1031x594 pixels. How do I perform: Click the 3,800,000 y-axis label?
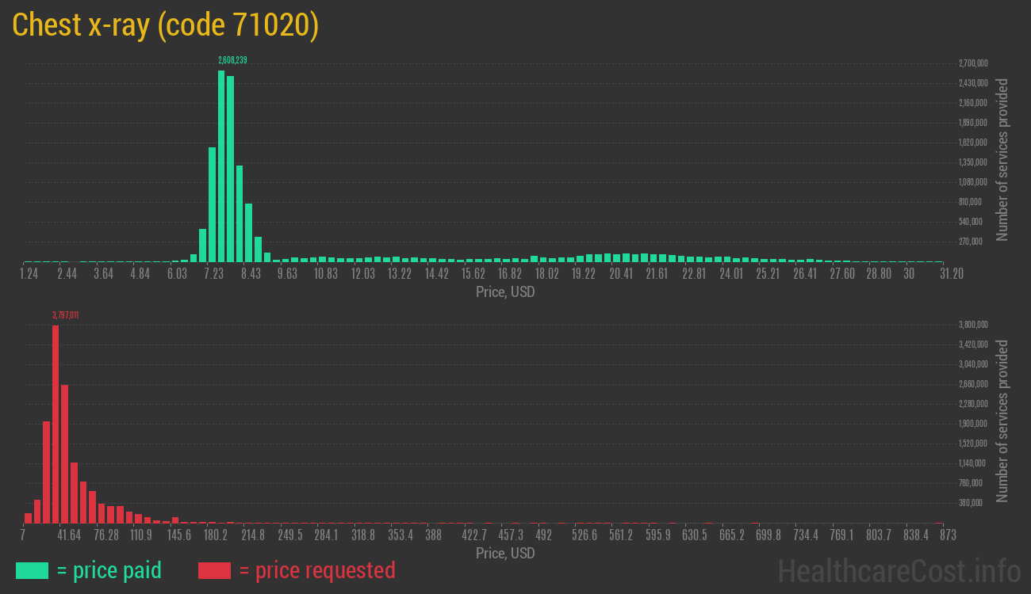point(972,325)
